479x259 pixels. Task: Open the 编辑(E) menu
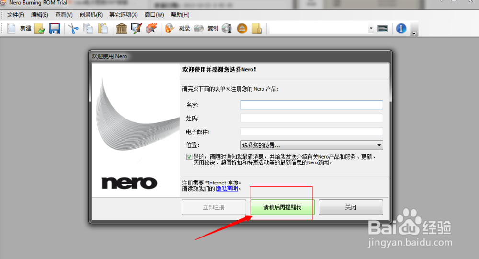click(x=40, y=15)
